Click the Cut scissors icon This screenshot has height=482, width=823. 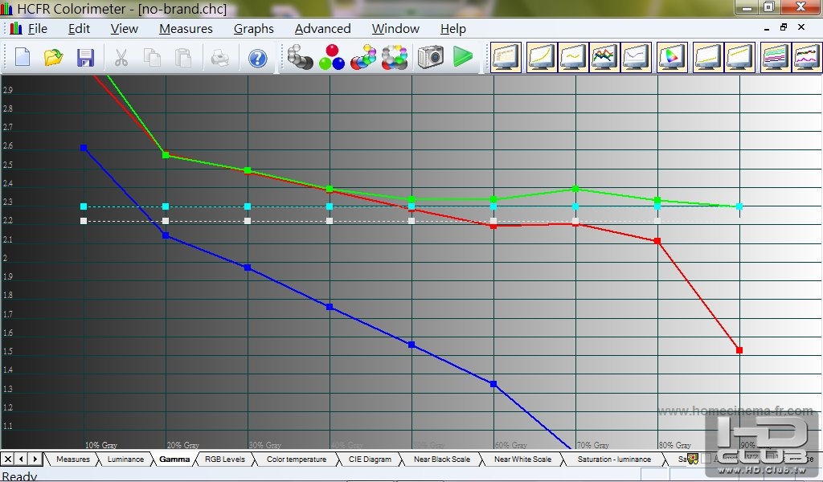pos(121,58)
